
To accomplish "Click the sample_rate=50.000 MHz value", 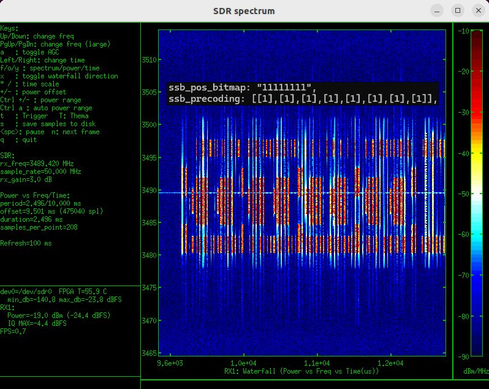I will click(40, 172).
